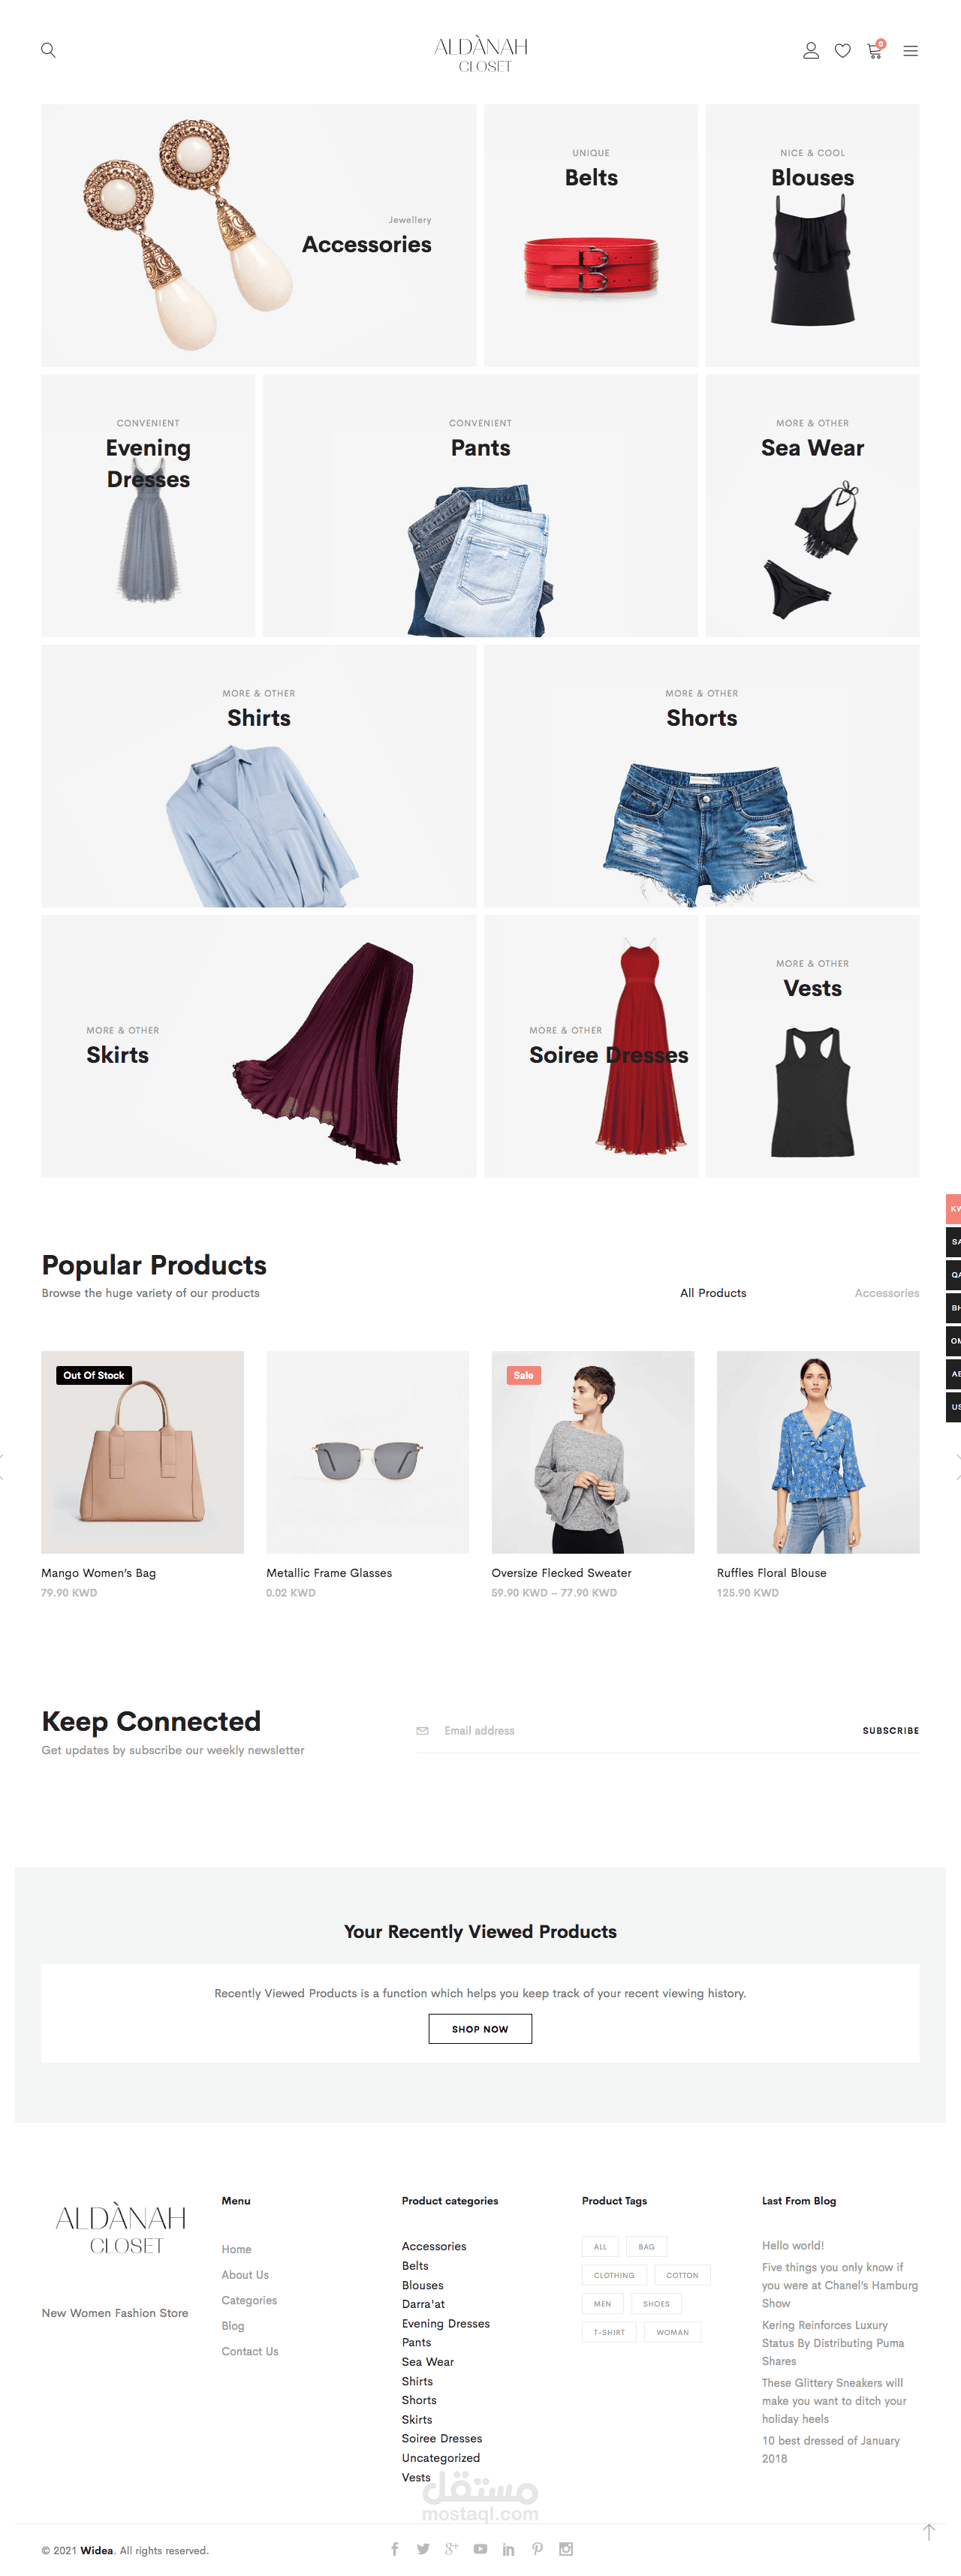The image size is (961, 2576).
Task: Open the LinkedIn icon in footer
Action: coord(509,2549)
